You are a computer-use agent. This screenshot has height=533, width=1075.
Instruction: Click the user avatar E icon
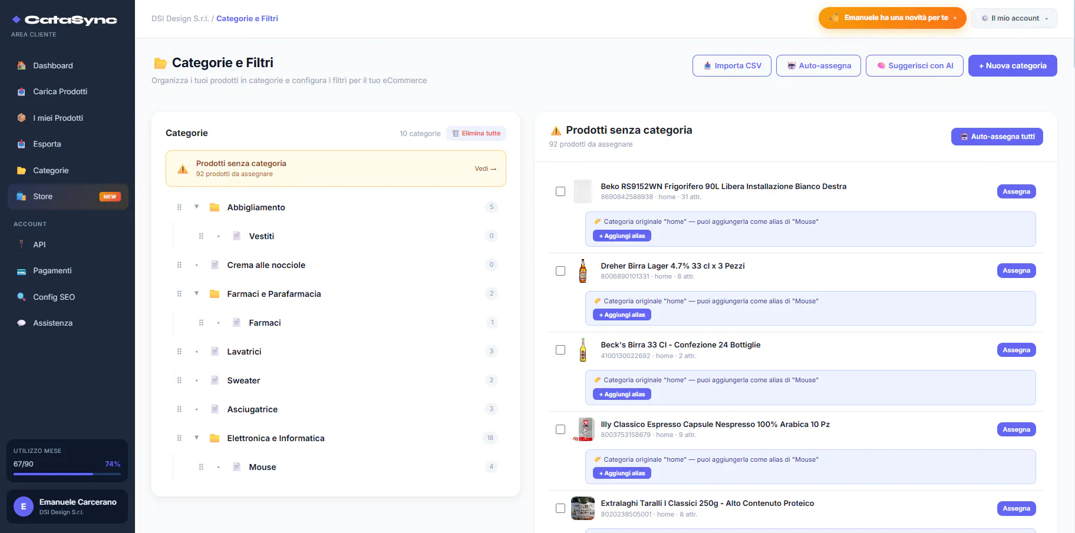24,506
